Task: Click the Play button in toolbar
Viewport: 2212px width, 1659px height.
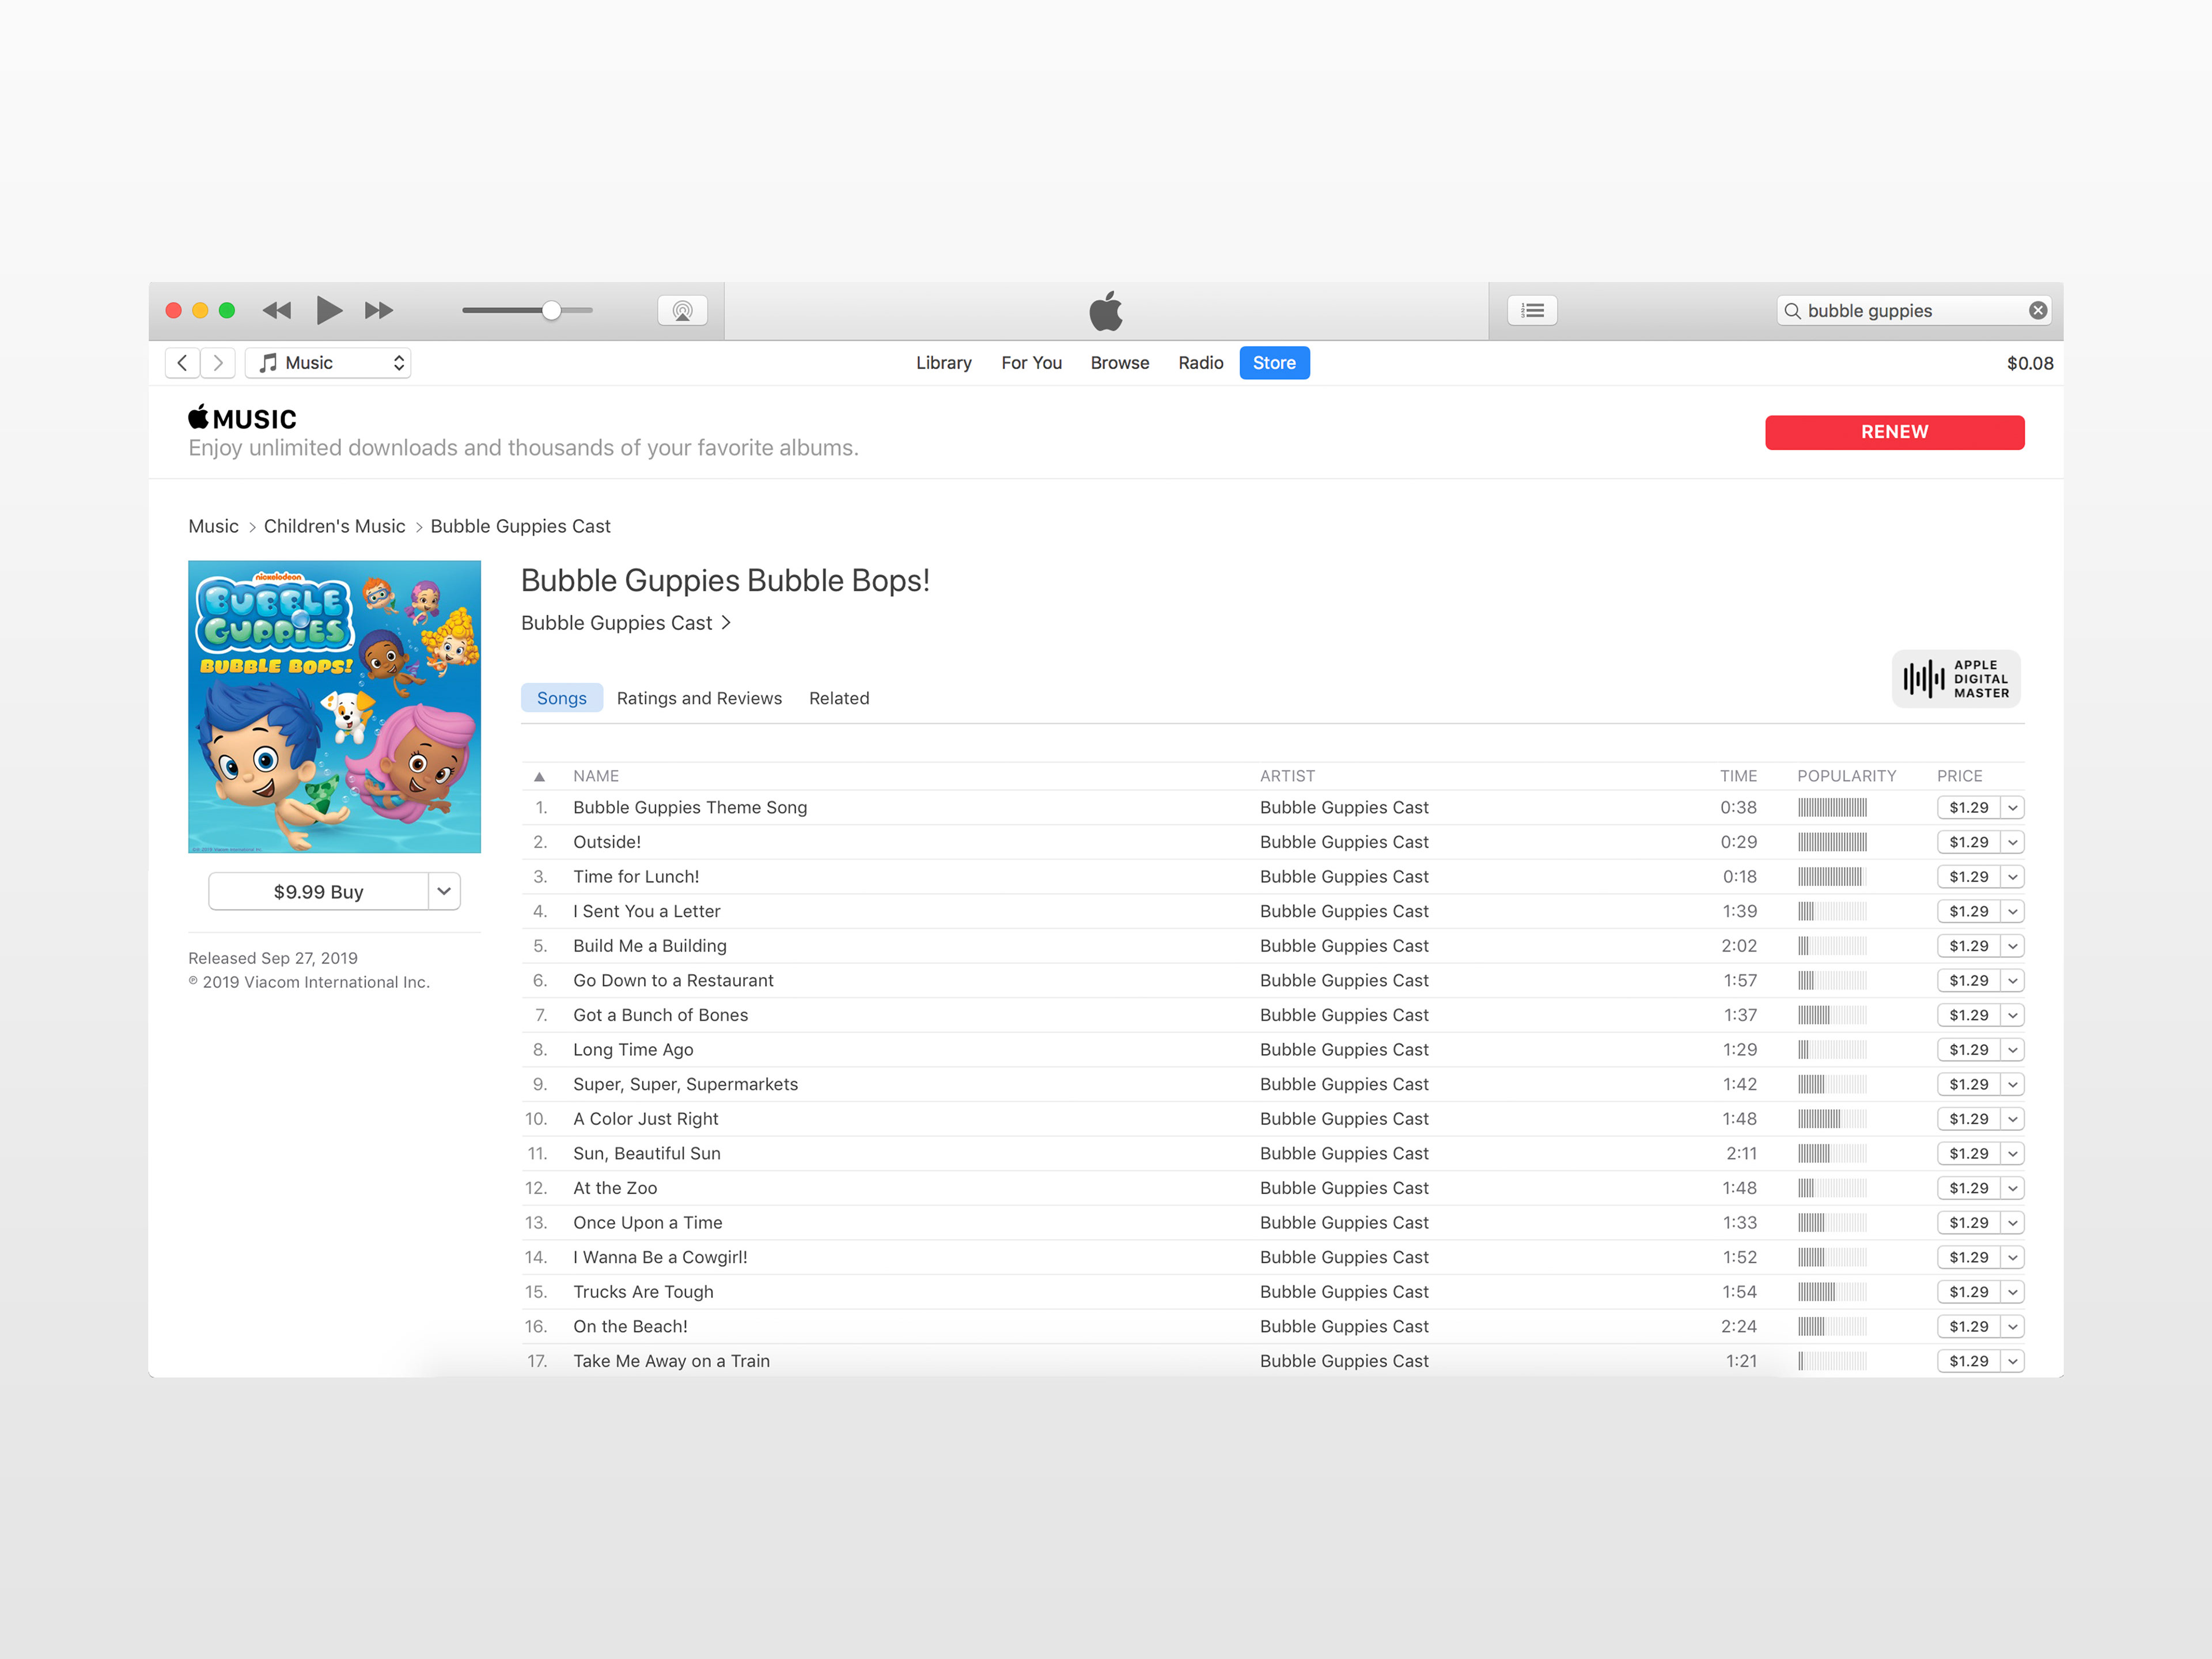Action: [x=328, y=310]
